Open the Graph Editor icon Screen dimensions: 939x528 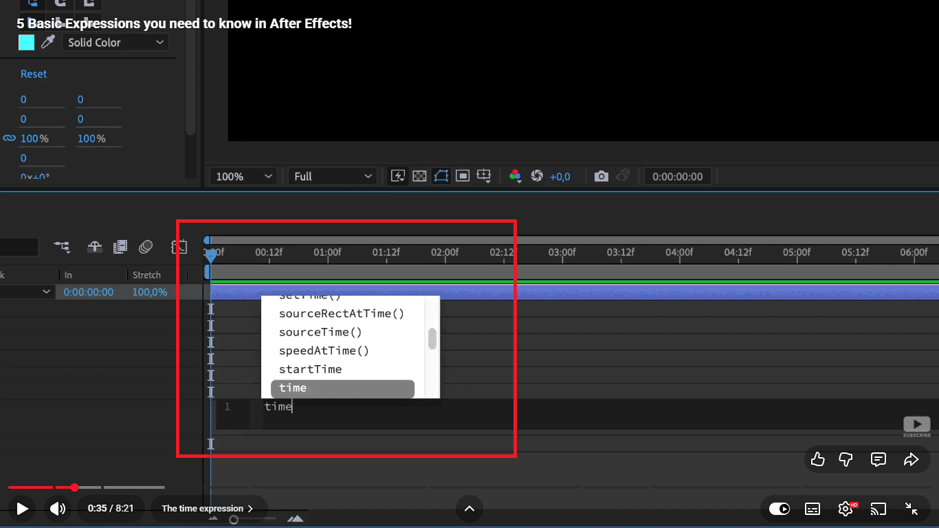[x=179, y=246]
